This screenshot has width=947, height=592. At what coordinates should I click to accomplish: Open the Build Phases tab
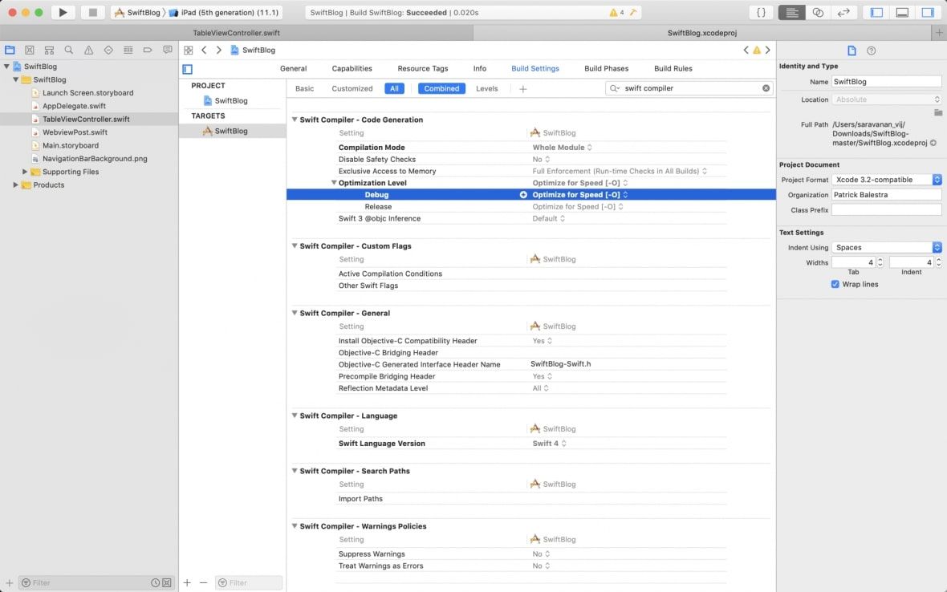tap(607, 69)
